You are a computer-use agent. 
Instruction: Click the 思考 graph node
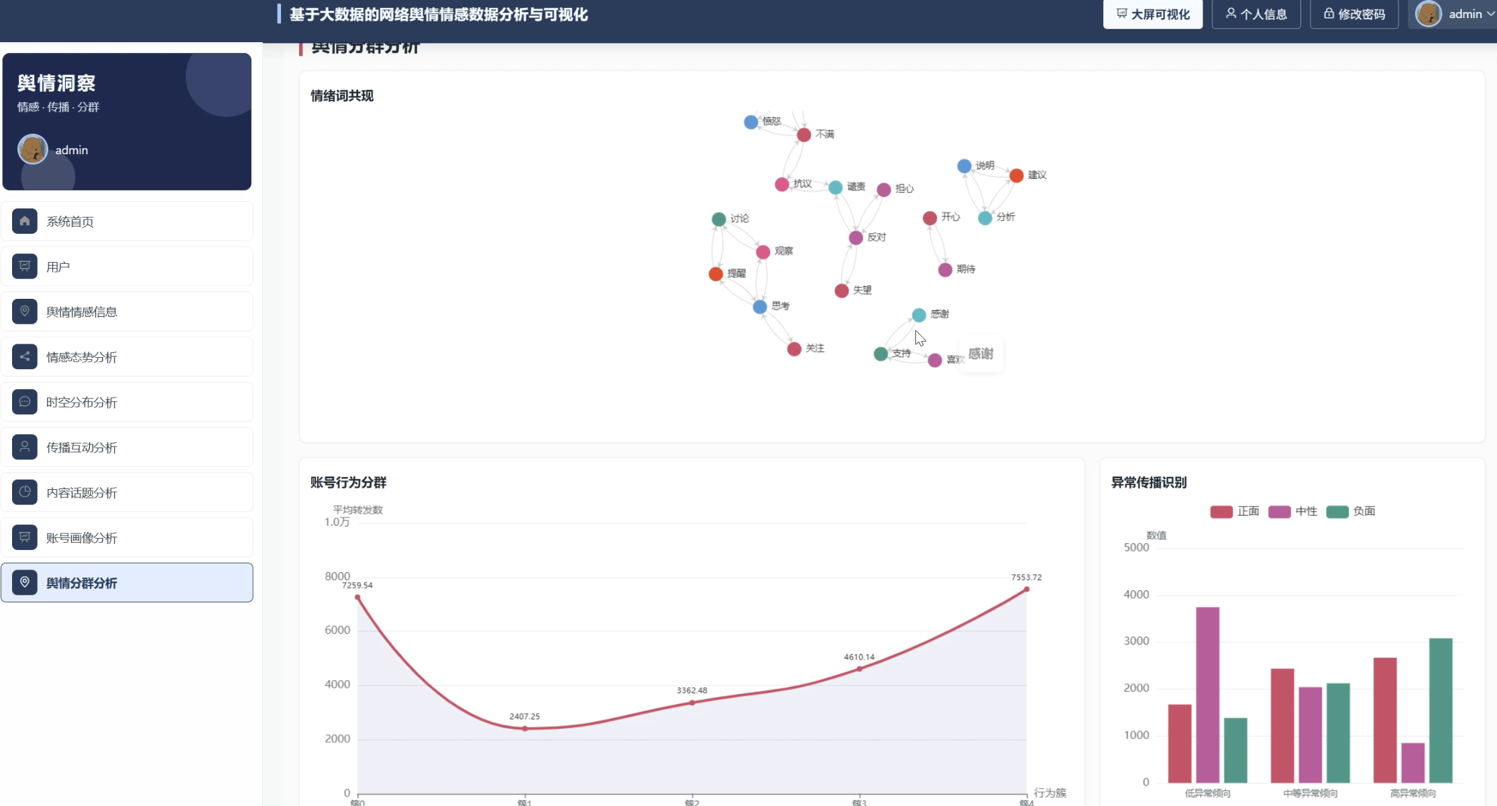tap(760, 307)
